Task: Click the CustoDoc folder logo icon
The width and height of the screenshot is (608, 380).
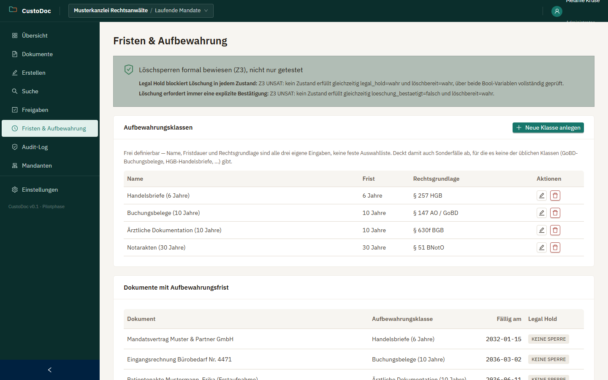Action: click(13, 10)
